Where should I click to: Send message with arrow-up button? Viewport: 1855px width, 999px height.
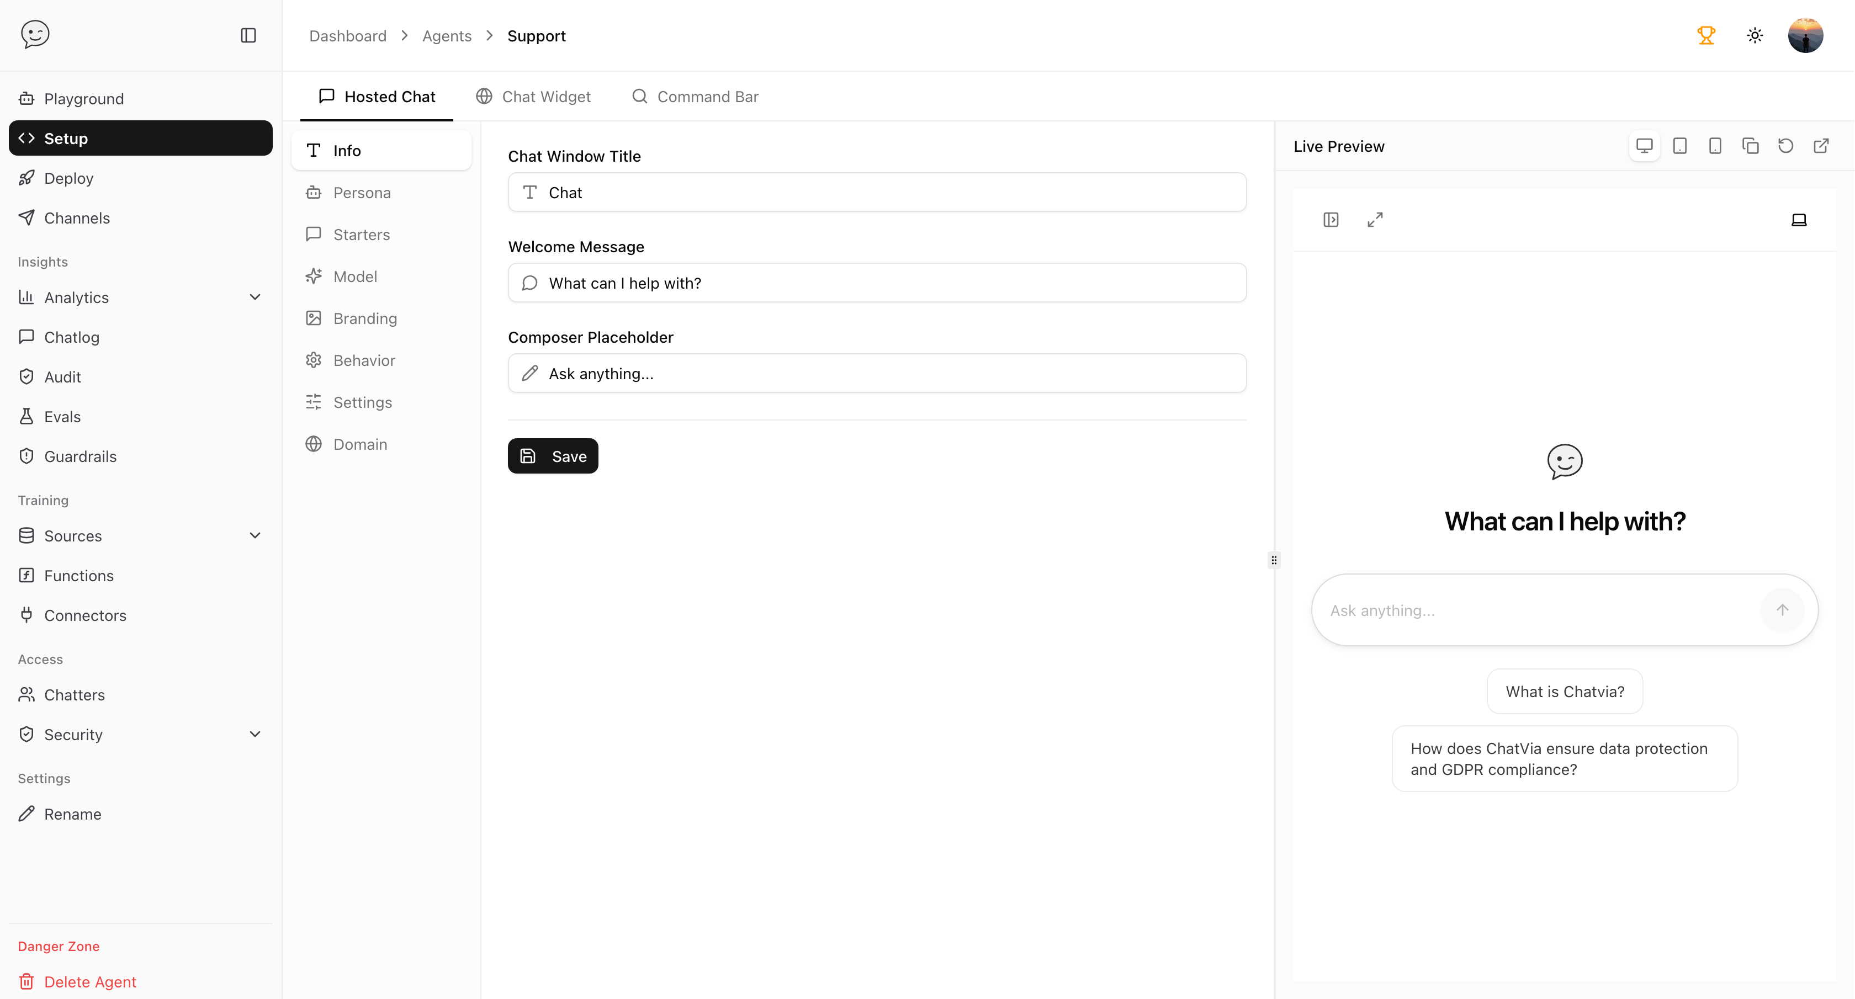tap(1782, 610)
